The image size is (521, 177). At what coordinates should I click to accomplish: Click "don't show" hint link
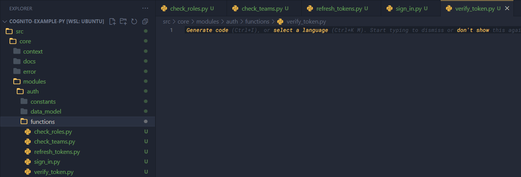473,30
